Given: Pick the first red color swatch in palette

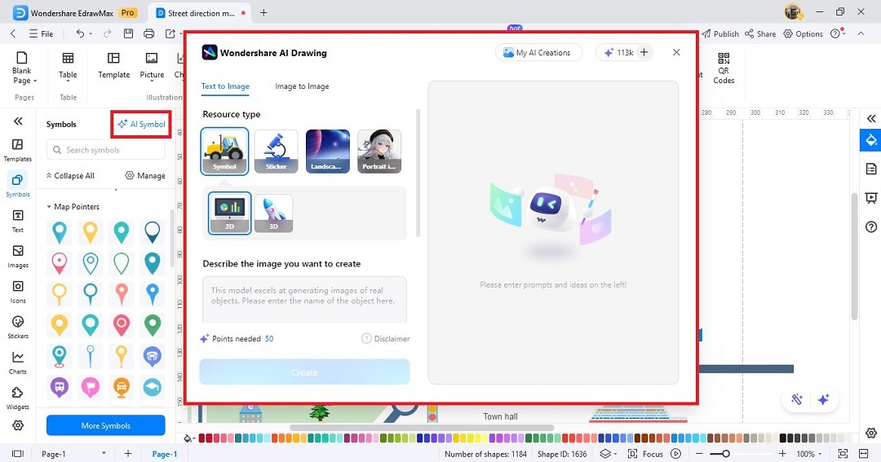Looking at the screenshot, I should pos(201,438).
